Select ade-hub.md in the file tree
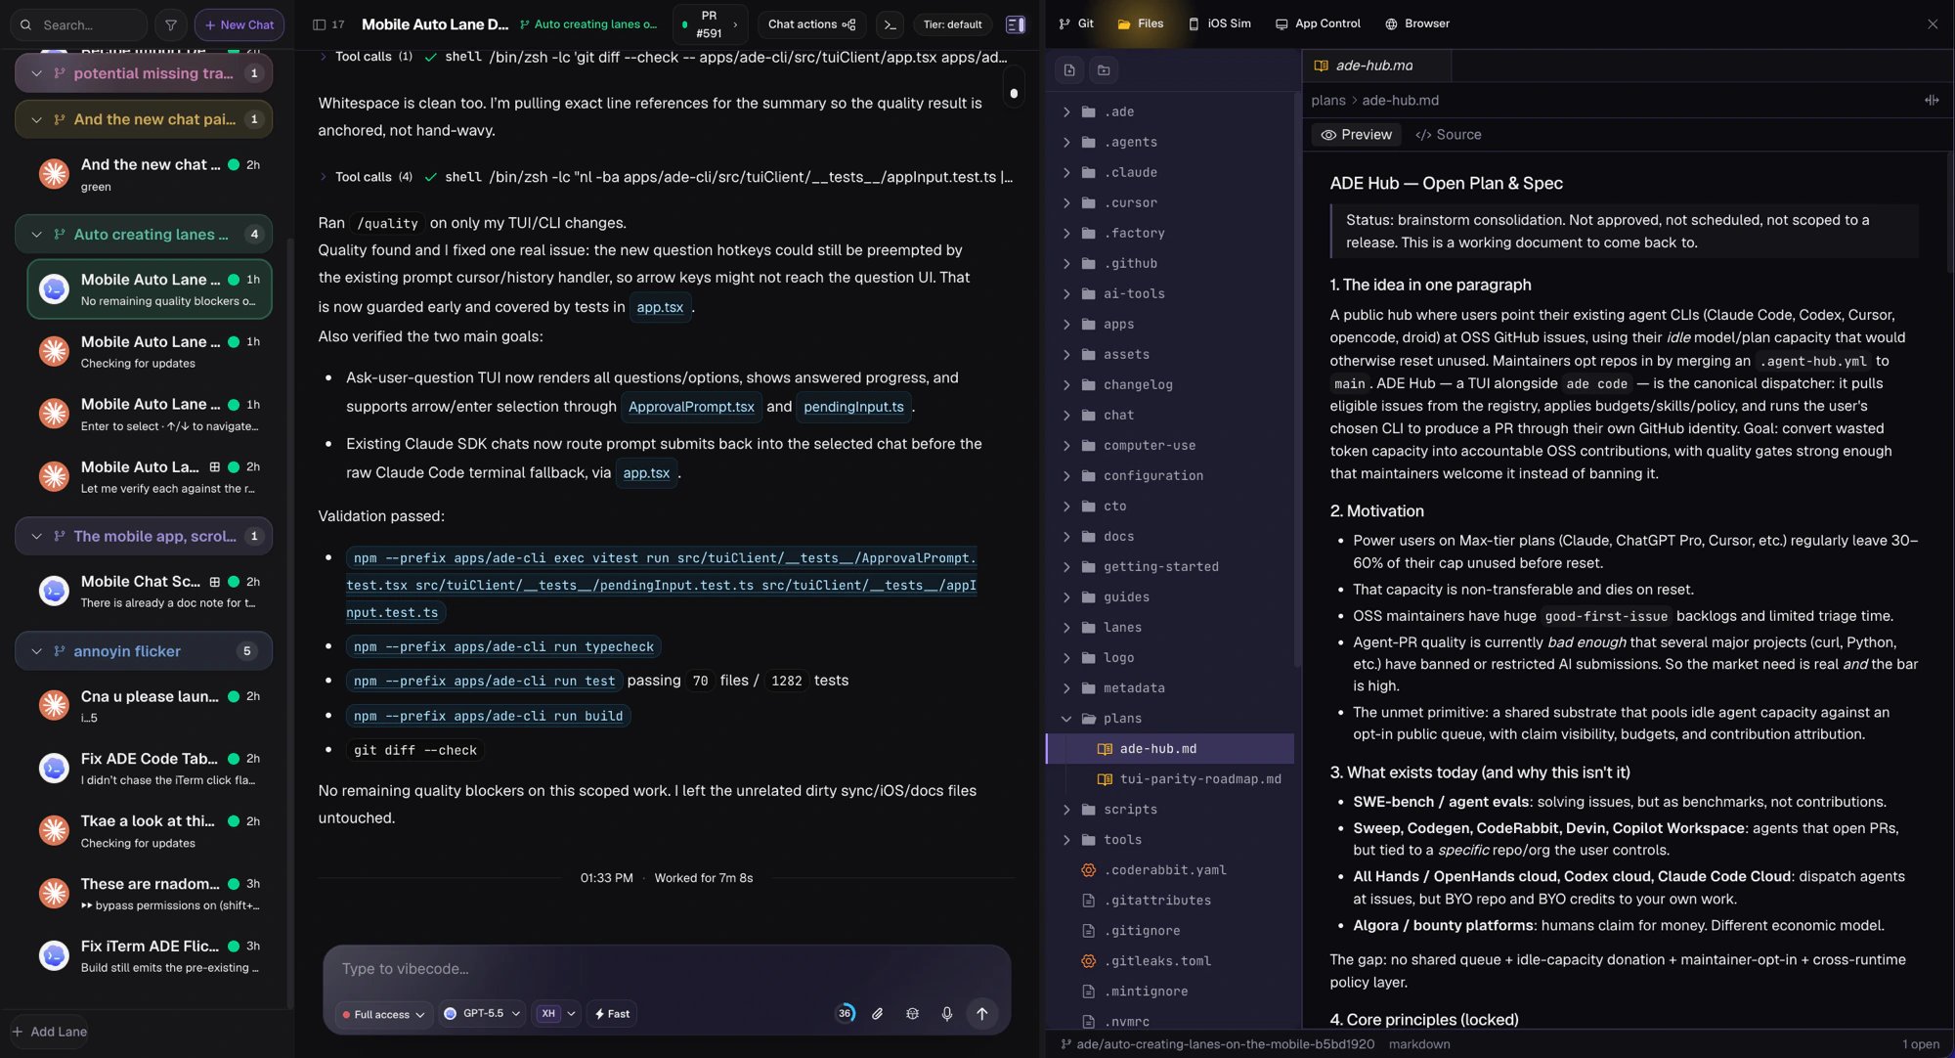The height and width of the screenshot is (1058, 1955). [x=1171, y=749]
